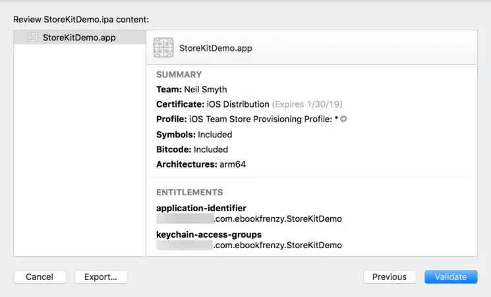
Task: Click the application-identifier entitlement label
Action: click(x=201, y=208)
